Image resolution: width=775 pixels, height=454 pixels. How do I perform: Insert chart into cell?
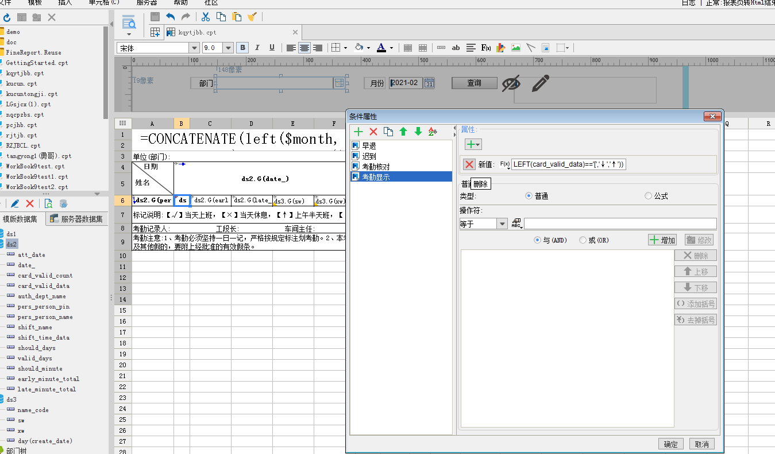click(x=501, y=48)
